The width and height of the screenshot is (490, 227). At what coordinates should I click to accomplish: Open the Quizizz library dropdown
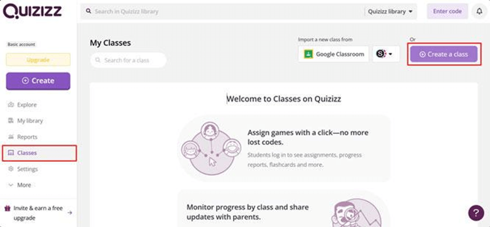[x=390, y=11]
